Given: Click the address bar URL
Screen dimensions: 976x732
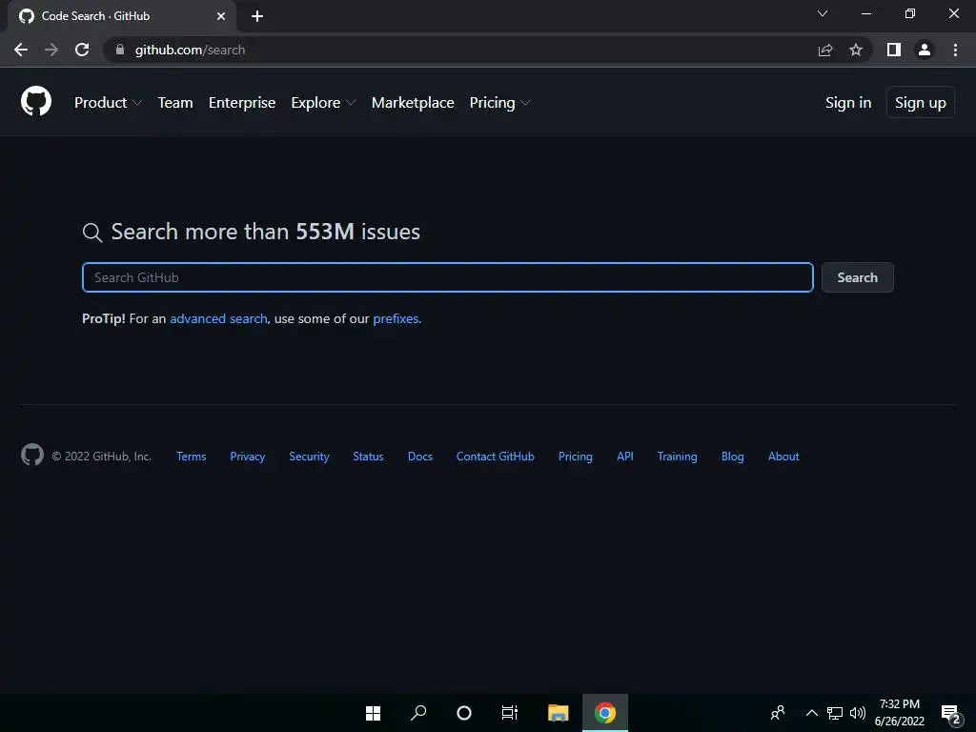Looking at the screenshot, I should coord(190,50).
